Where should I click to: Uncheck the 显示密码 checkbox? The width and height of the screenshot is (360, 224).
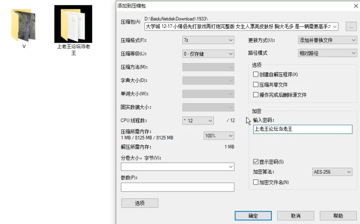click(x=256, y=161)
